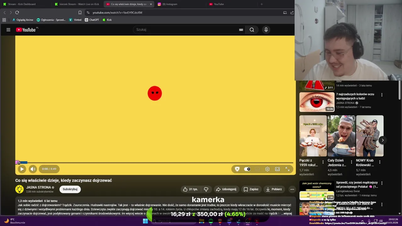Screen dimensions: 402x226
Task: Switch to theater mode
Action: coord(277,169)
